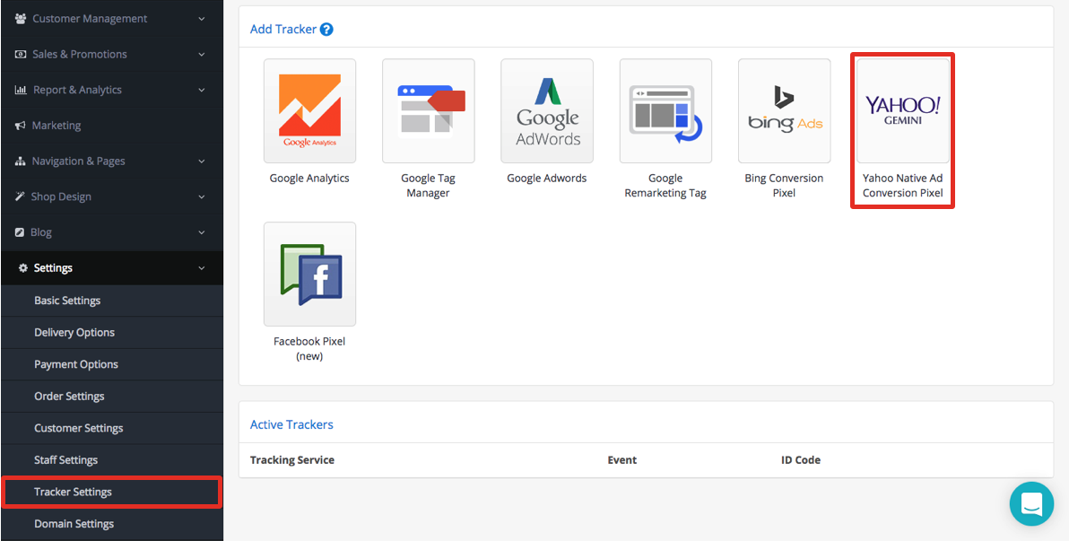Click the Bing Conversion Pixel label

click(x=784, y=186)
